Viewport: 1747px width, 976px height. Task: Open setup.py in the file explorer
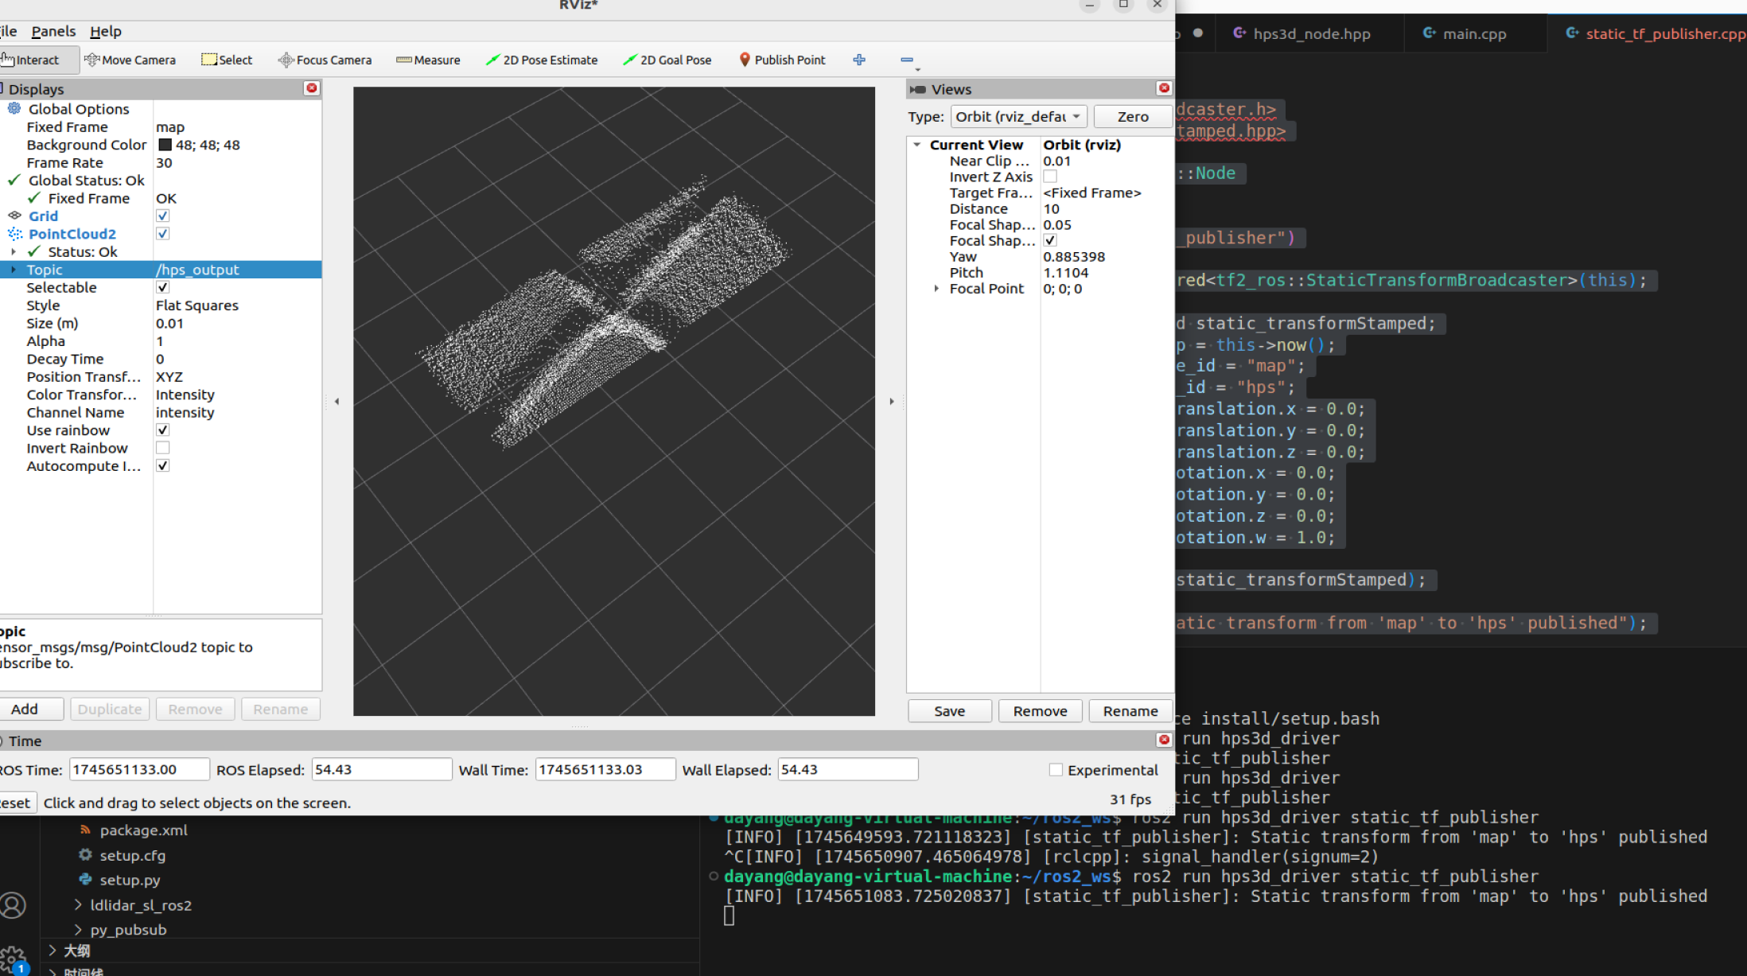click(130, 880)
